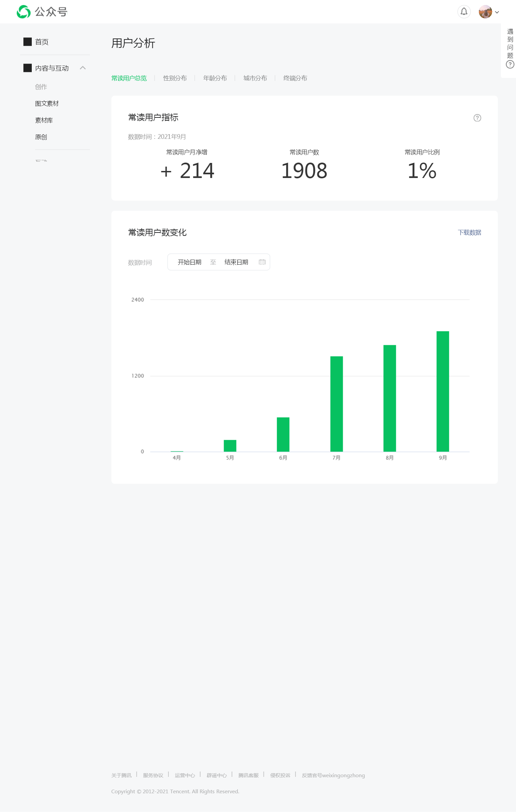Switch to the 年龄分布 tab
Image resolution: width=516 pixels, height=812 pixels.
(x=215, y=78)
